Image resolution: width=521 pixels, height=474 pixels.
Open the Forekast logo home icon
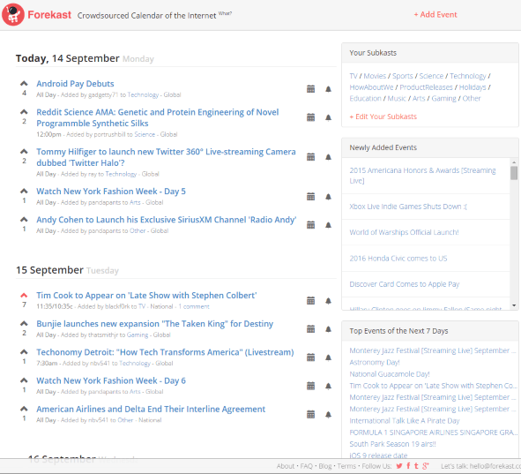[x=13, y=15]
